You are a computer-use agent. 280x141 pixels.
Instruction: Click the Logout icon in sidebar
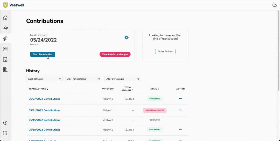(x=5, y=133)
